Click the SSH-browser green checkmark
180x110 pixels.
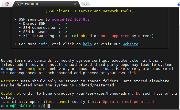click(x=66, y=32)
